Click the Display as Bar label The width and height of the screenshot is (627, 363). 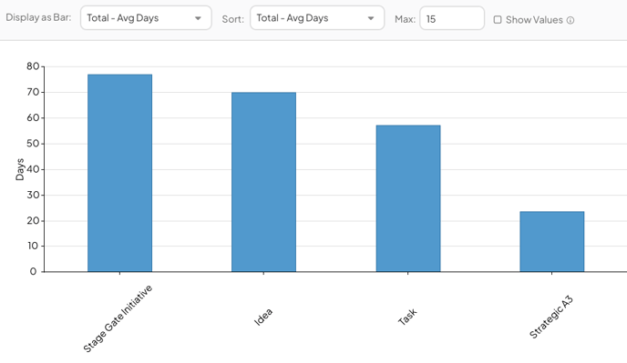click(38, 17)
